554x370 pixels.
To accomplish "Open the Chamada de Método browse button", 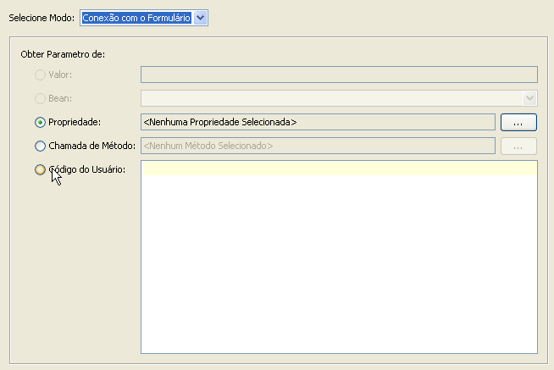I will pyautogui.click(x=518, y=146).
